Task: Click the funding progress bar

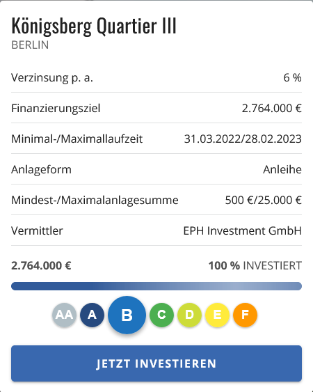Action: click(156, 286)
